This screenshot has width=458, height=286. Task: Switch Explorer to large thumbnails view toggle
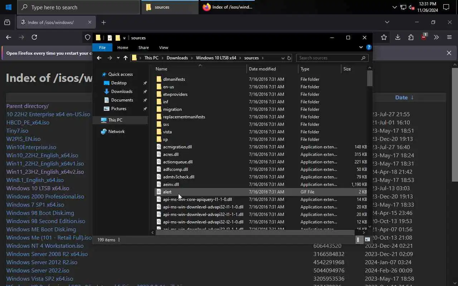pyautogui.click(x=367, y=240)
